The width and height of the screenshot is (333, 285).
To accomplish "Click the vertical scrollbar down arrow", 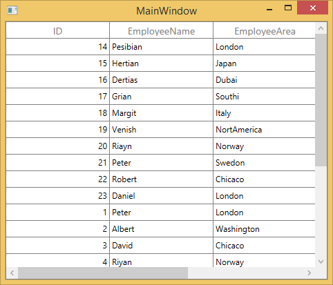I will tap(321, 262).
